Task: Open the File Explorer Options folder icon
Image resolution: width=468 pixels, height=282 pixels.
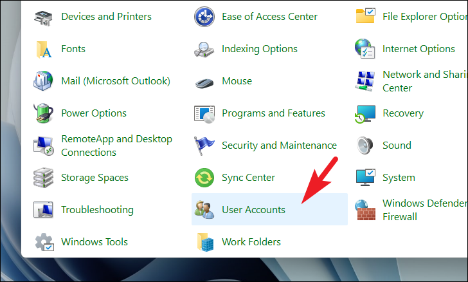Action: pos(366,16)
